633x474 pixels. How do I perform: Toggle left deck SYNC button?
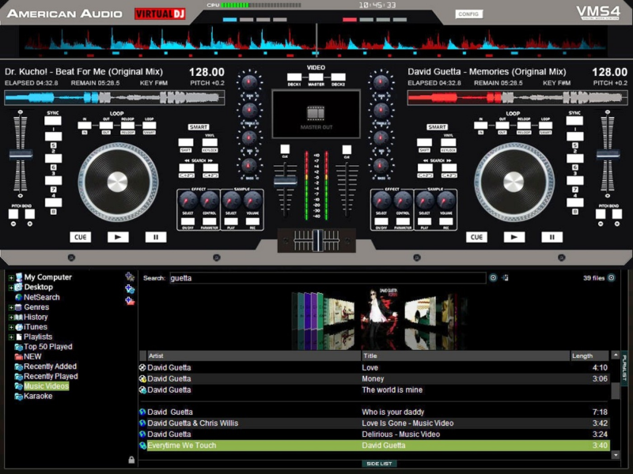pyautogui.click(x=53, y=121)
